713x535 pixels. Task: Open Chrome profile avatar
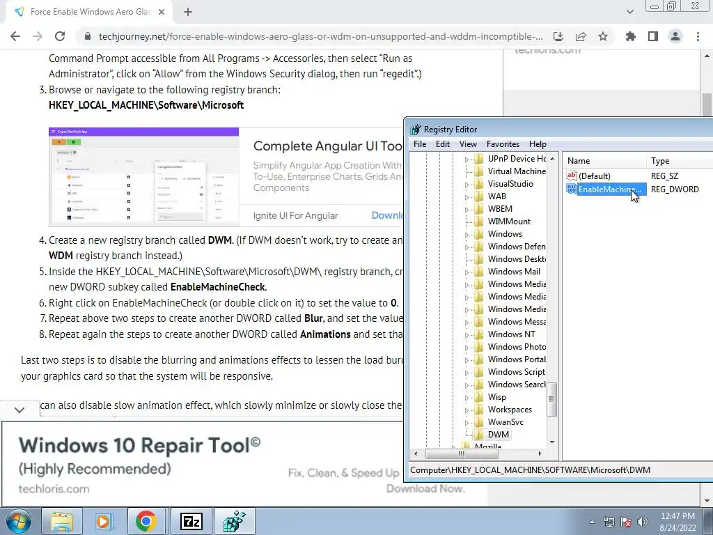point(675,36)
